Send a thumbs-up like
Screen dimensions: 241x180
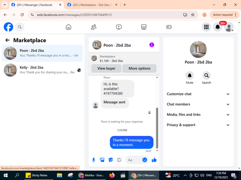pos(154,160)
